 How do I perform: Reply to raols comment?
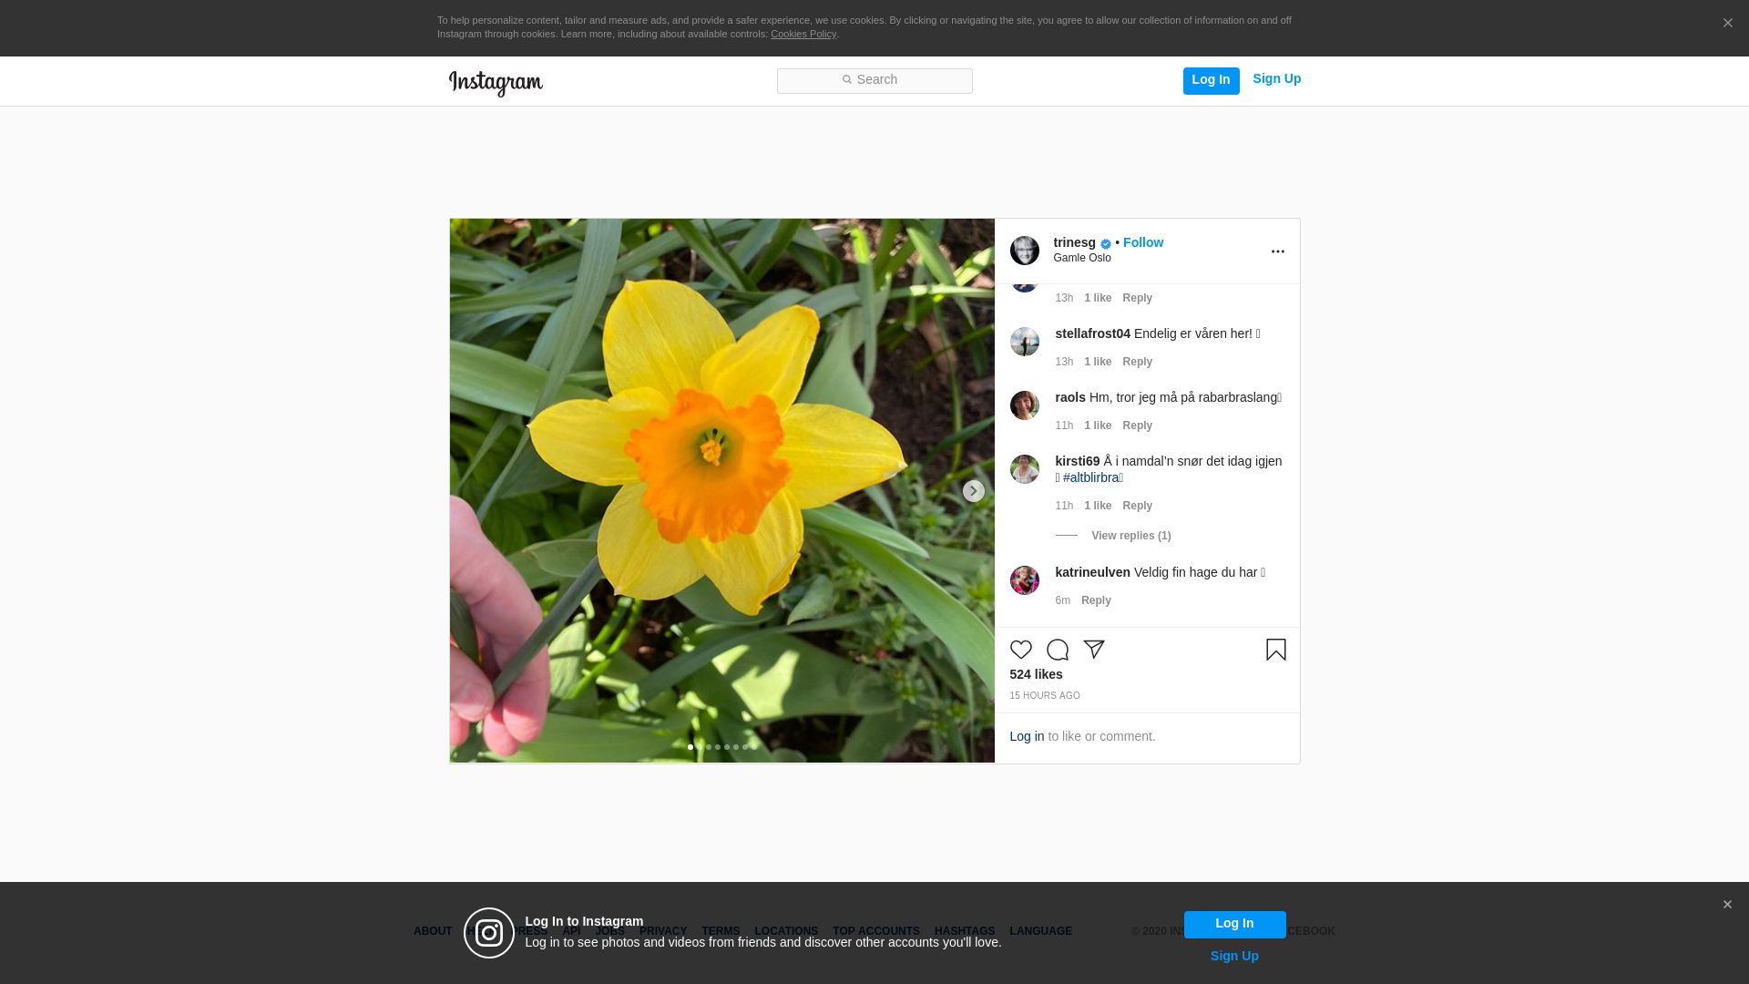pyautogui.click(x=1137, y=425)
